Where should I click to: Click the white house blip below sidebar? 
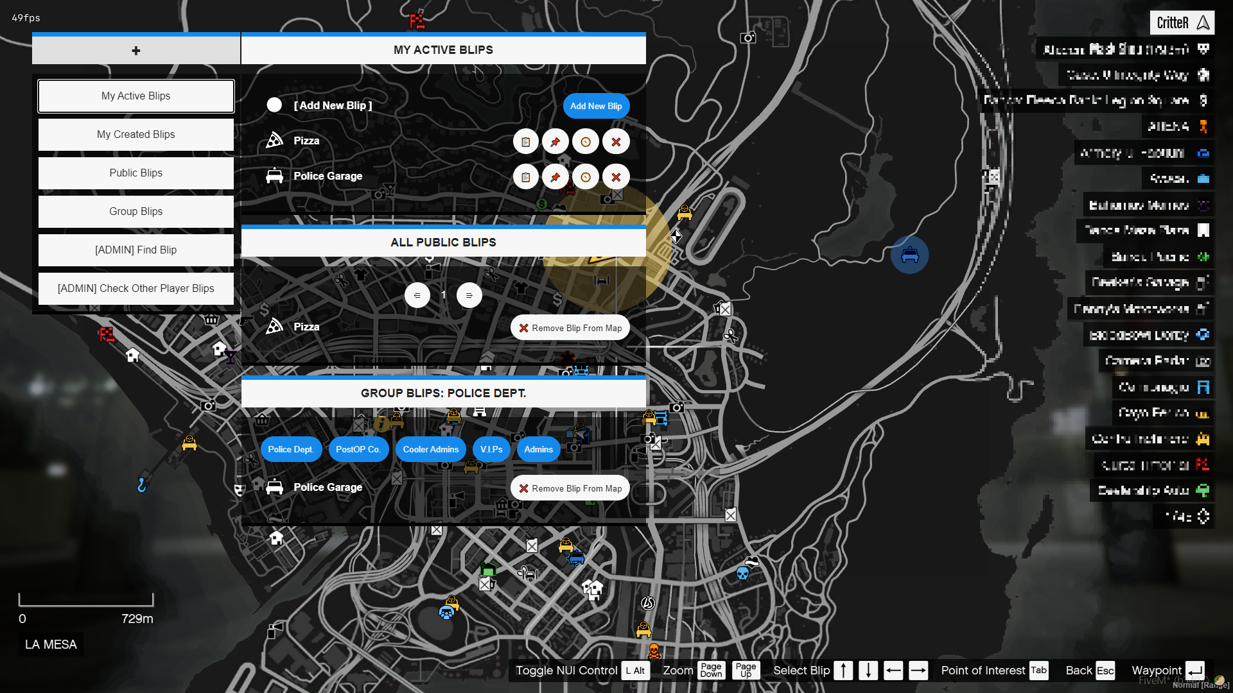tap(132, 355)
